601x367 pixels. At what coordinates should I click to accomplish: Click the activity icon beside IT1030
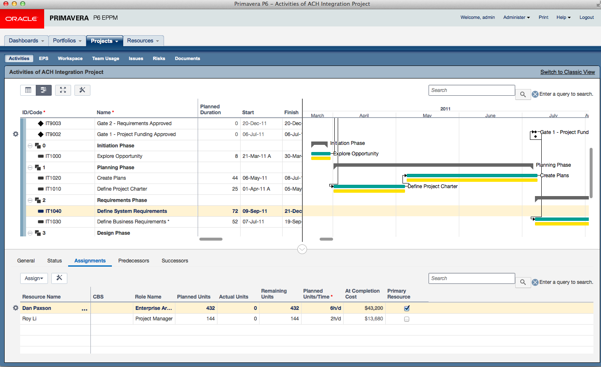tap(41, 222)
